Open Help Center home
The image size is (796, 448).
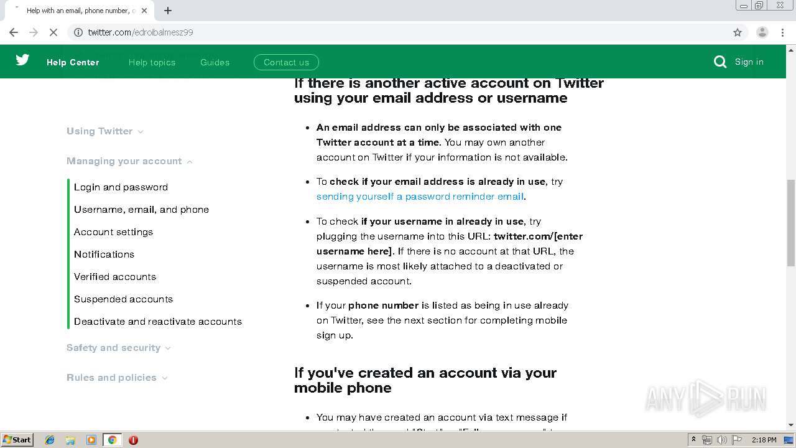(73, 62)
